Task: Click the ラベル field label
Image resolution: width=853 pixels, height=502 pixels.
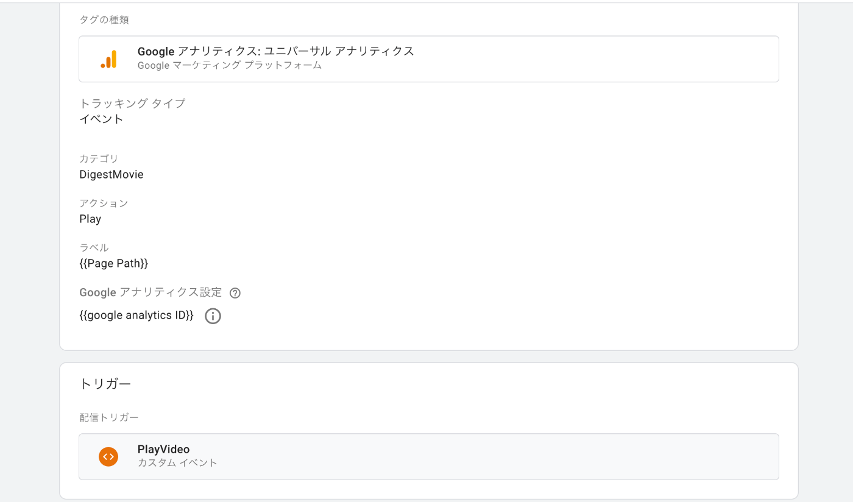Action: coord(94,248)
